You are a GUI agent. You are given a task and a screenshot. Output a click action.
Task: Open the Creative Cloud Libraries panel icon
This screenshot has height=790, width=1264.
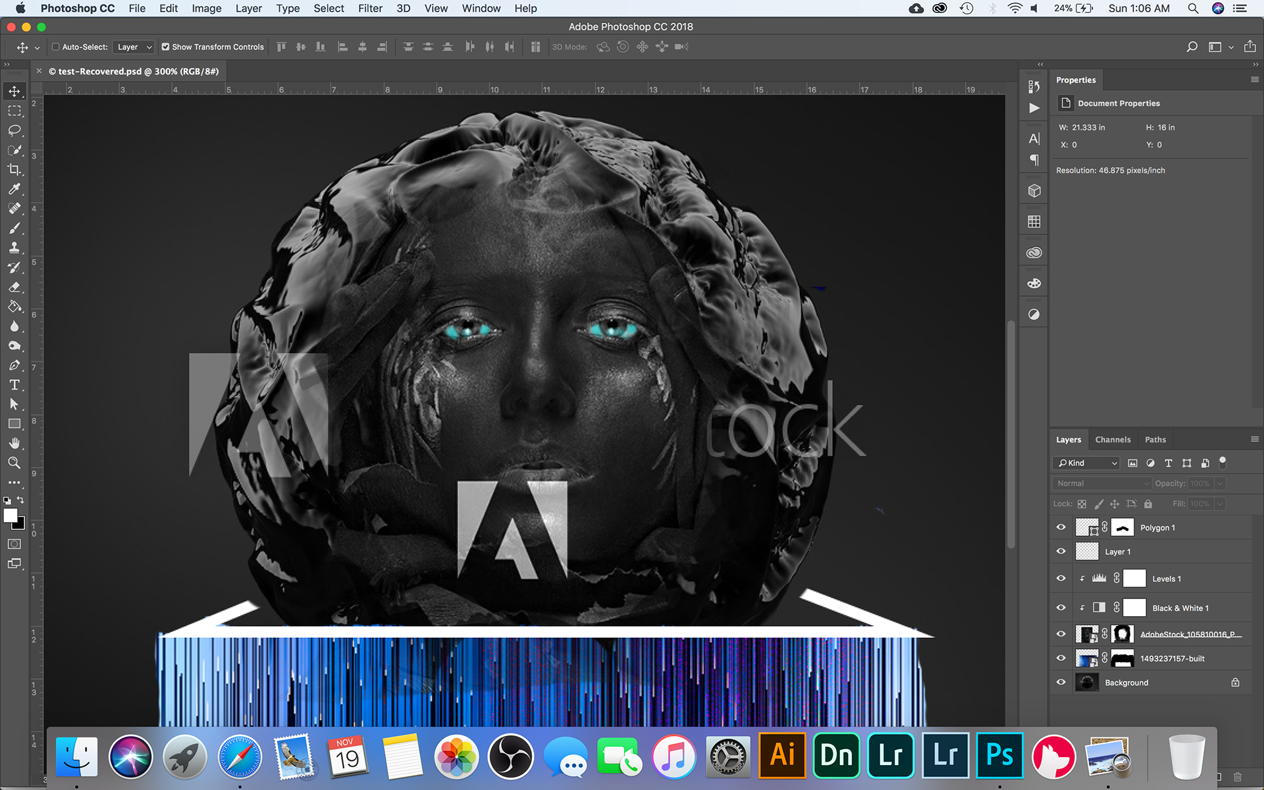[x=1034, y=253]
